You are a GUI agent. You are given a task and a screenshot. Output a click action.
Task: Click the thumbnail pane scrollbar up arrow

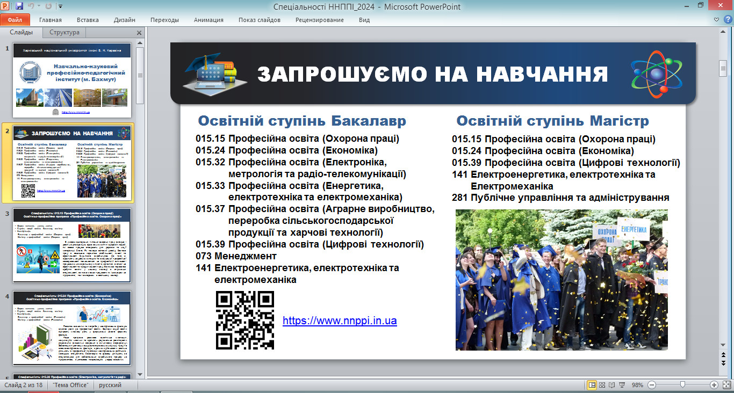pyautogui.click(x=140, y=43)
